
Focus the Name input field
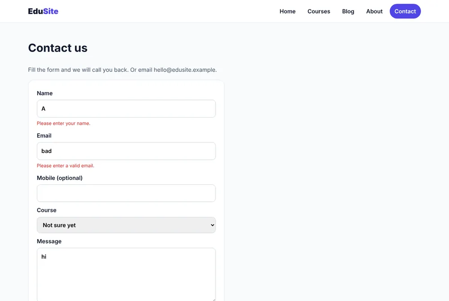tap(126, 109)
